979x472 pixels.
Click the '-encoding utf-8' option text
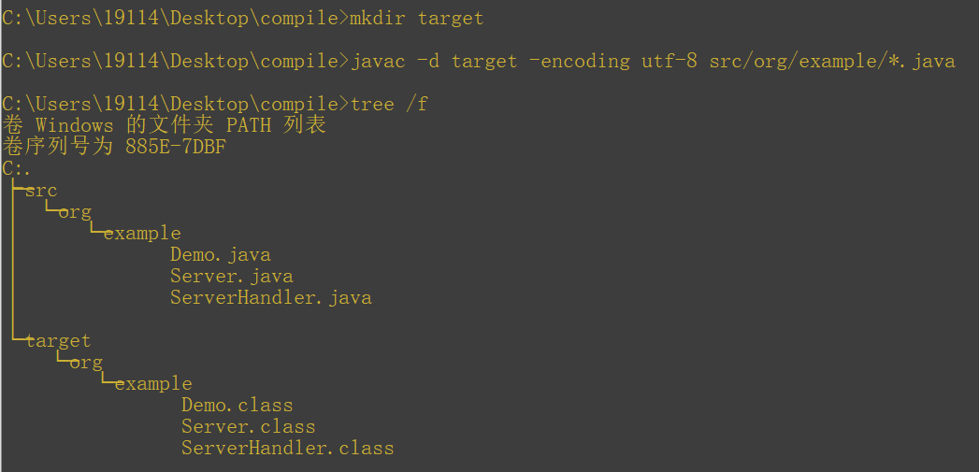tap(612, 61)
